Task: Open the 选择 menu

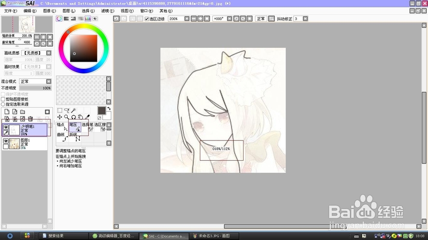Action: click(x=88, y=11)
